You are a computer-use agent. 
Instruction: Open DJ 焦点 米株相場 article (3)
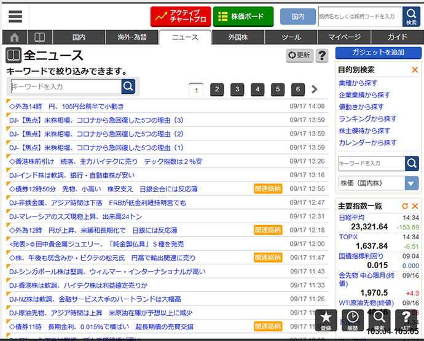pyautogui.click(x=96, y=120)
